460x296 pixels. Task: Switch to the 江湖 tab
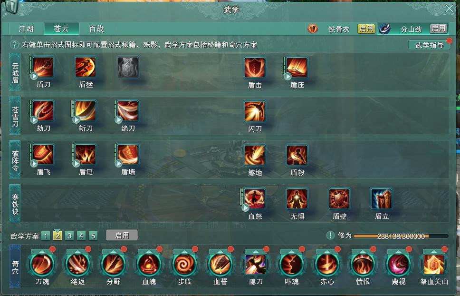point(26,29)
